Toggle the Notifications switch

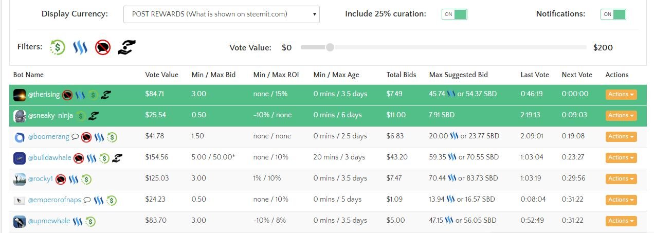point(613,14)
